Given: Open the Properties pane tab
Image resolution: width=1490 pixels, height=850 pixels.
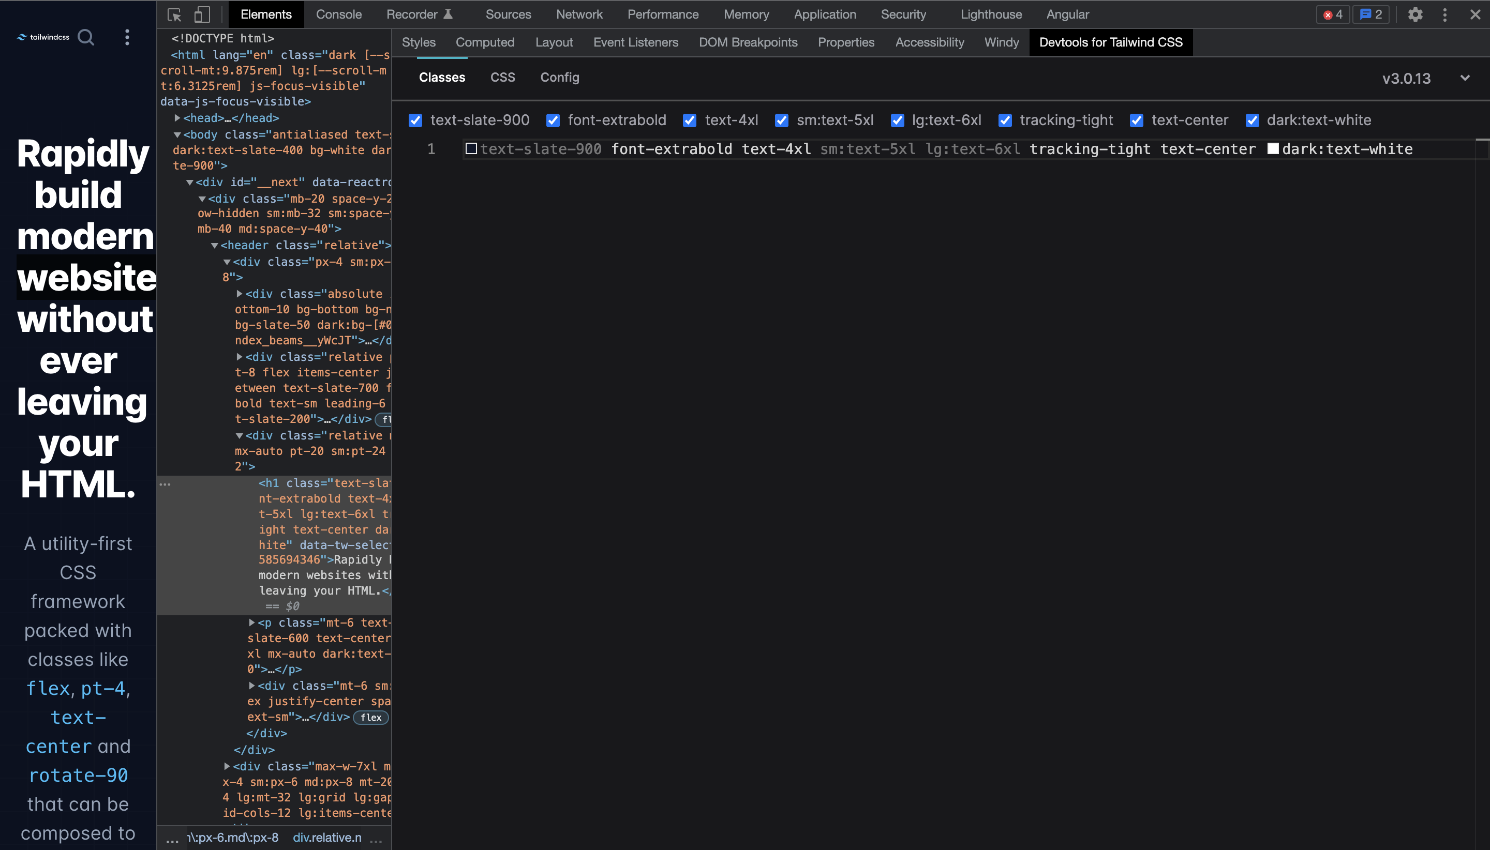Looking at the screenshot, I should (846, 42).
